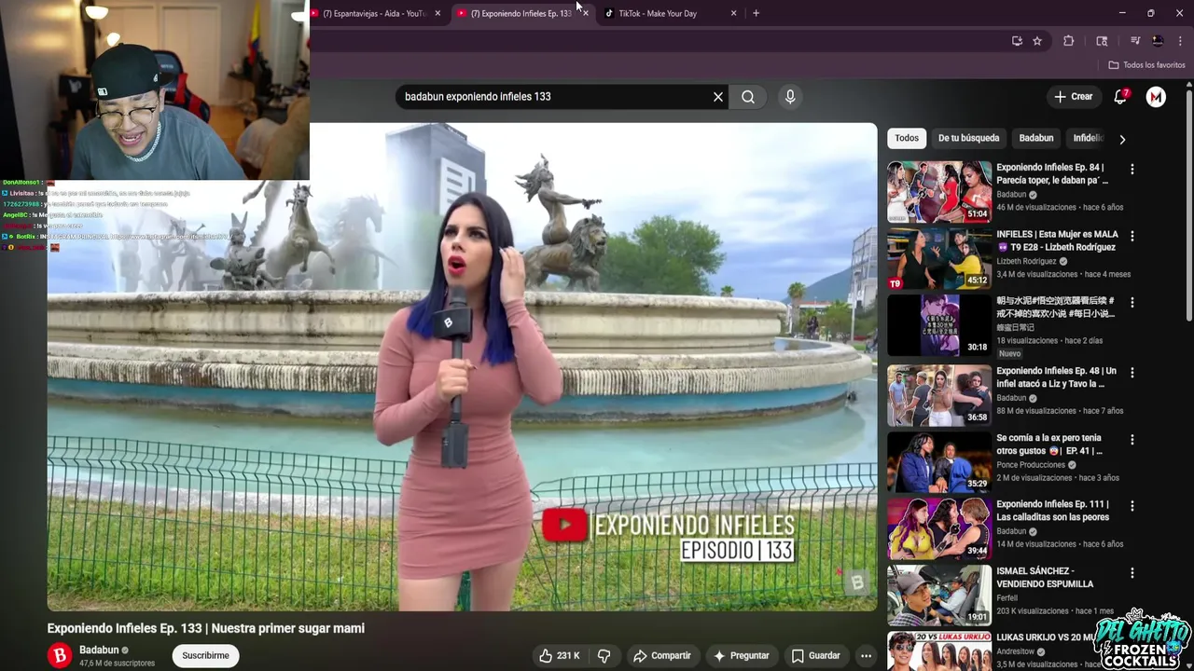Open the Badabun channel name link

point(99,650)
